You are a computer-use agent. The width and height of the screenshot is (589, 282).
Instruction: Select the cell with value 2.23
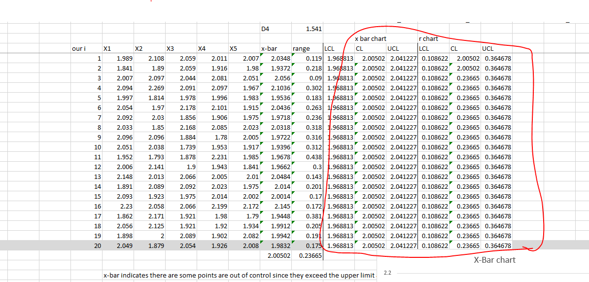tap(118, 206)
